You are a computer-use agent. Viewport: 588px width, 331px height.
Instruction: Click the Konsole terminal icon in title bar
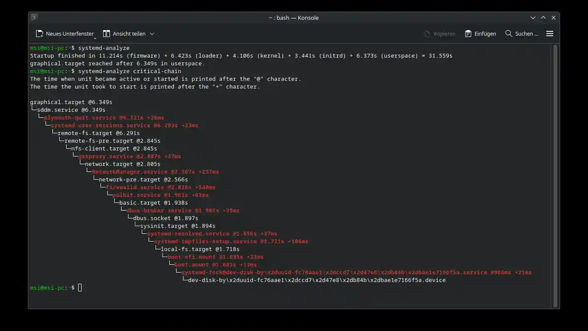pos(34,18)
